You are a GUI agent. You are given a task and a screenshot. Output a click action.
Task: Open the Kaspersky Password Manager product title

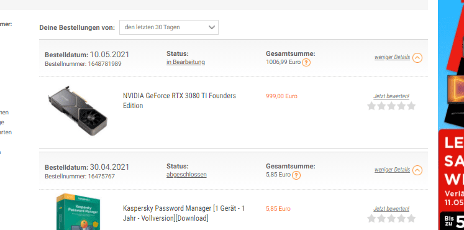point(184,213)
